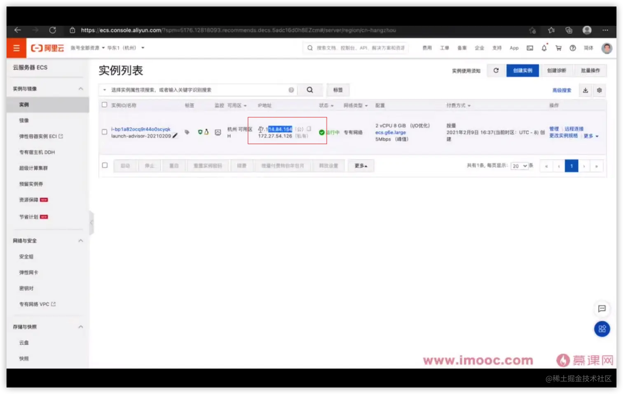Image resolution: width=623 pixels, height=394 pixels.
Task: Open the 费用 top menu
Action: (x=427, y=48)
